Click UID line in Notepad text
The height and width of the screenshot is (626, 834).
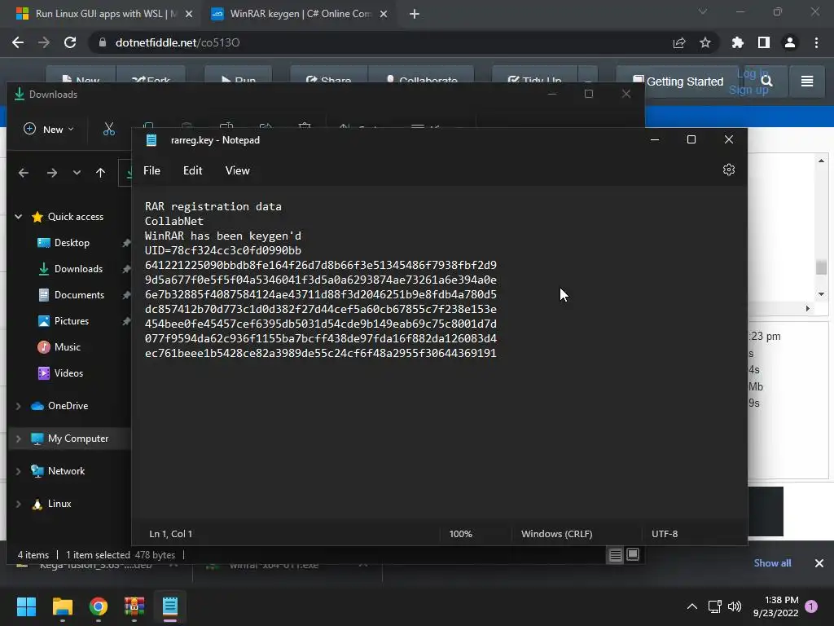pyautogui.click(x=223, y=250)
